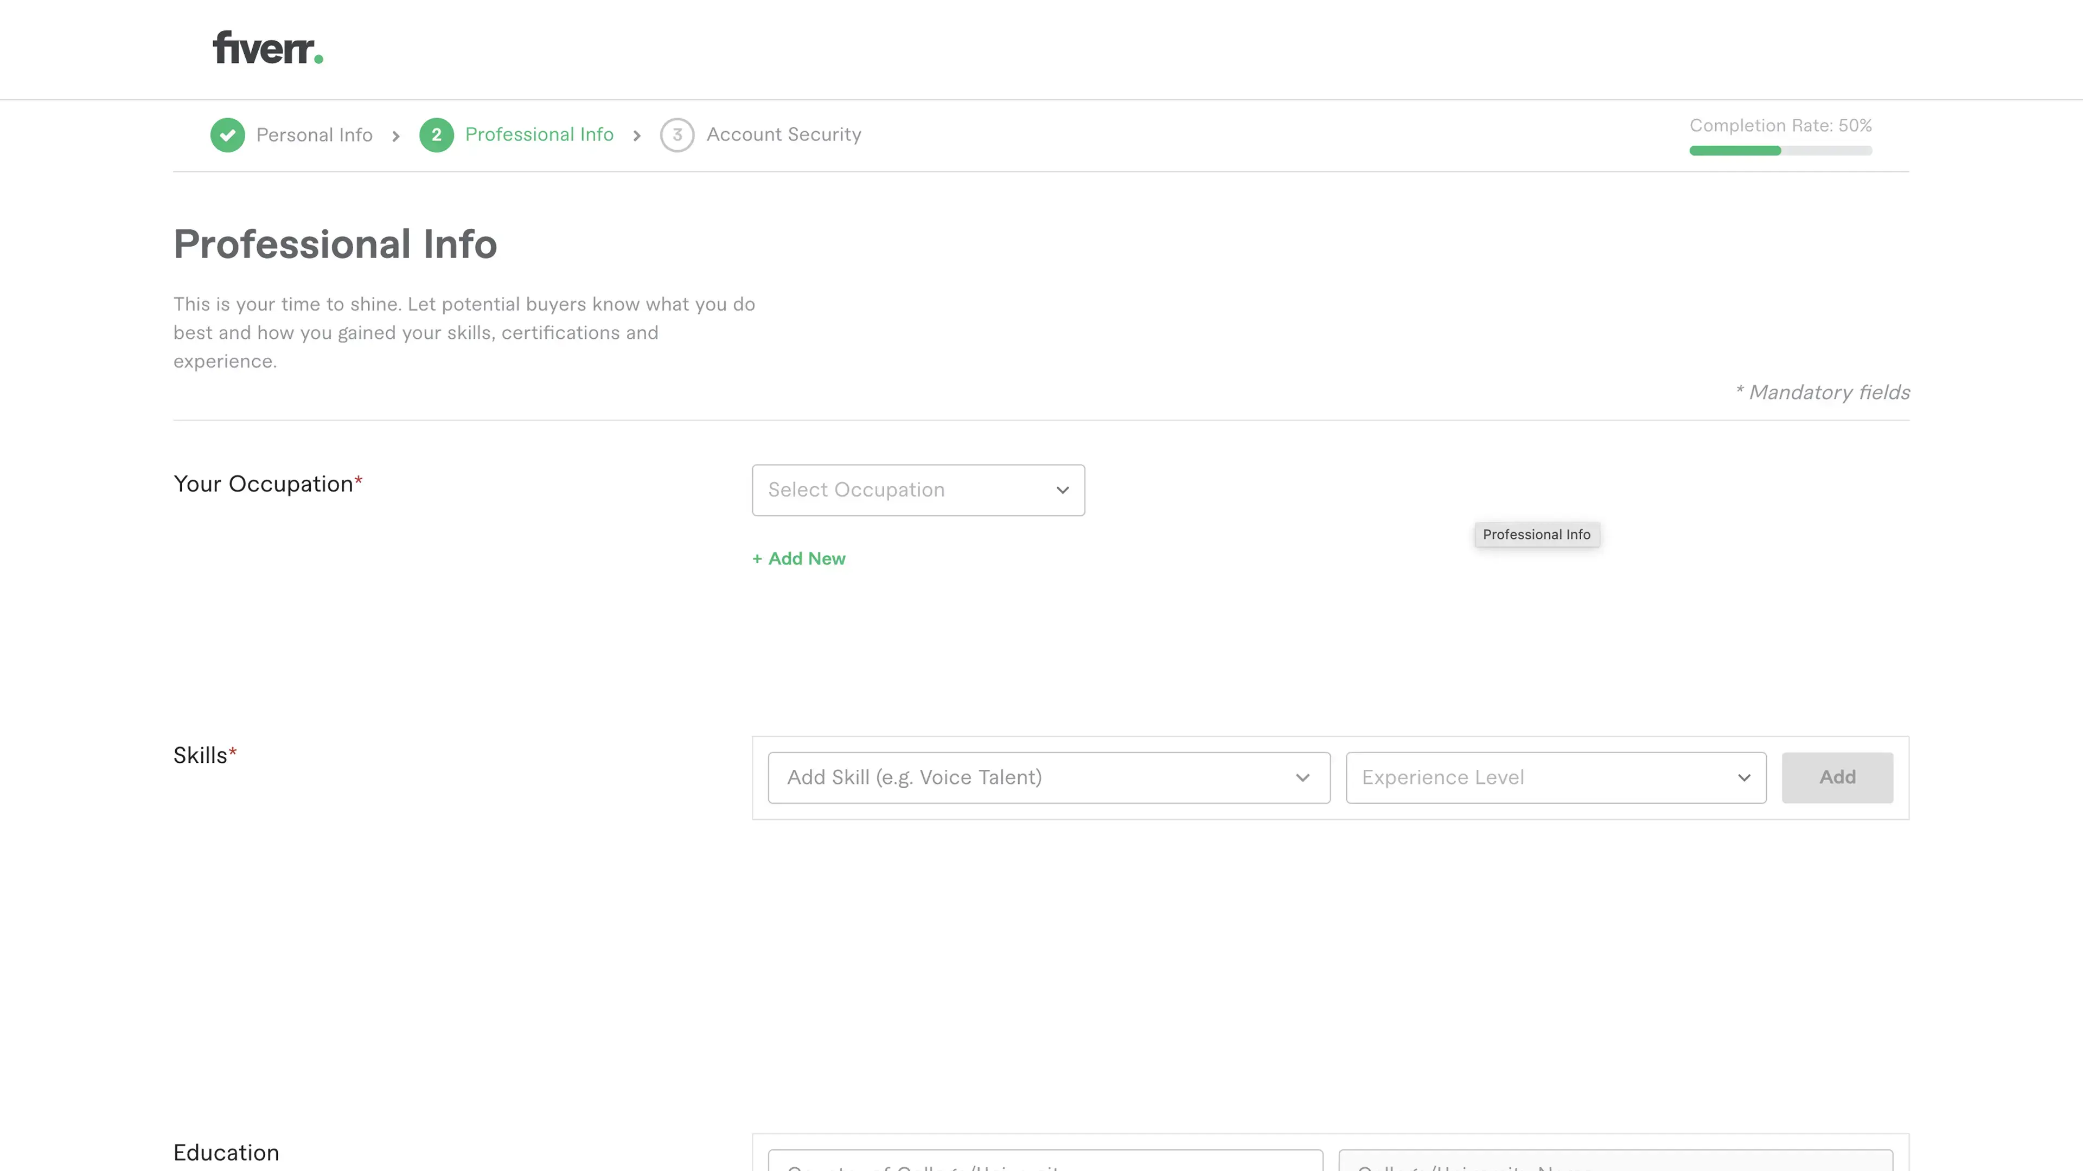Click the green checkmark step icon
The height and width of the screenshot is (1171, 2083).
pos(227,135)
